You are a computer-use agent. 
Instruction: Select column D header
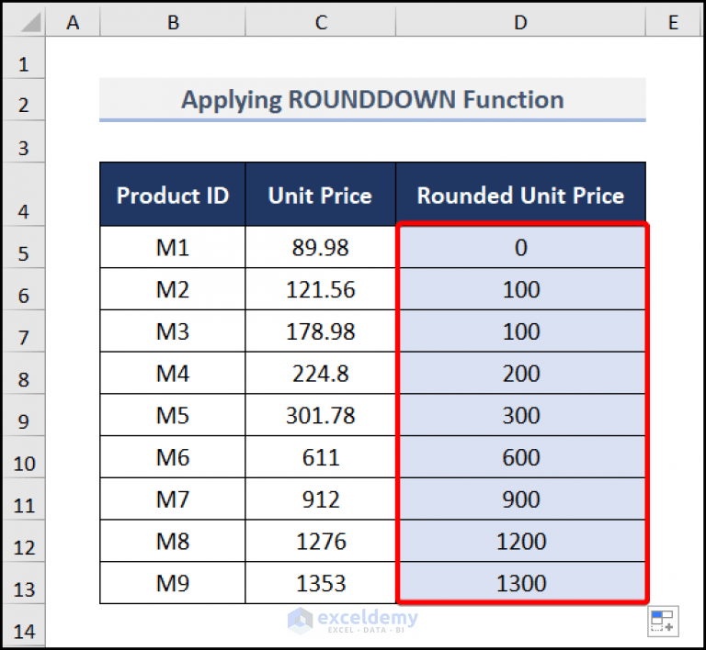click(x=520, y=22)
